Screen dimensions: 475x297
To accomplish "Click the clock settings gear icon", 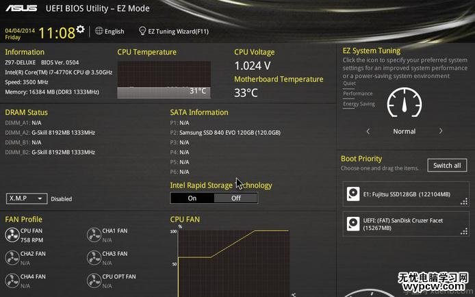I will pyautogui.click(x=80, y=29).
